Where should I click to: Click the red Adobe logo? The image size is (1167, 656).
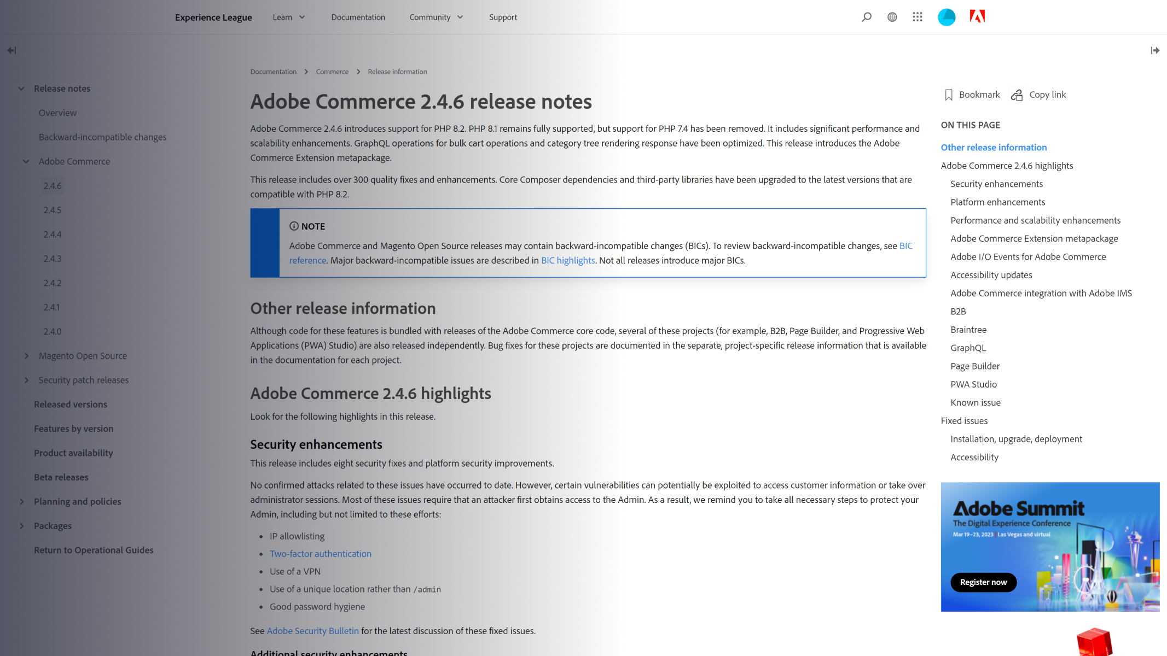coord(977,16)
